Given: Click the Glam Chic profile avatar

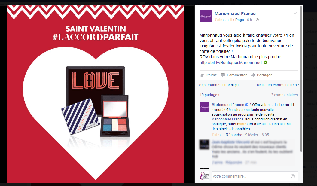Looking at the screenshot, I should coord(204,176).
